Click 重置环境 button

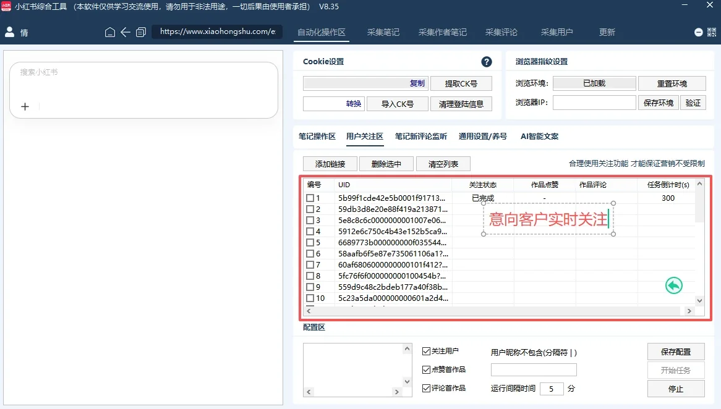(x=672, y=83)
